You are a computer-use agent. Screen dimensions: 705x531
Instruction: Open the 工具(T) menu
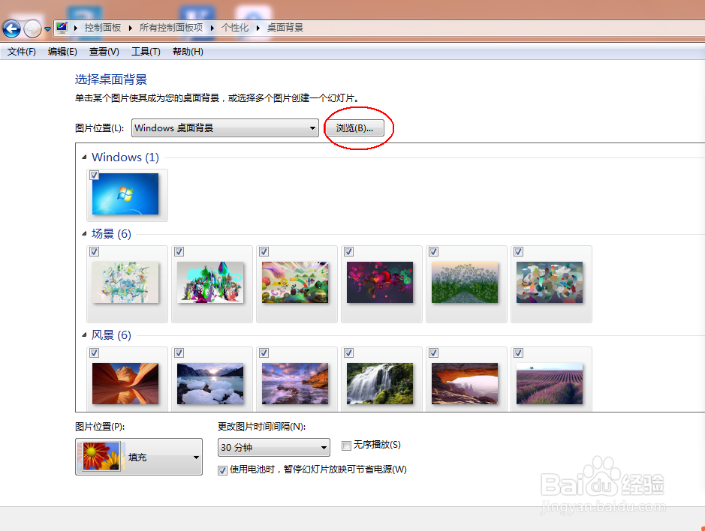tap(146, 52)
